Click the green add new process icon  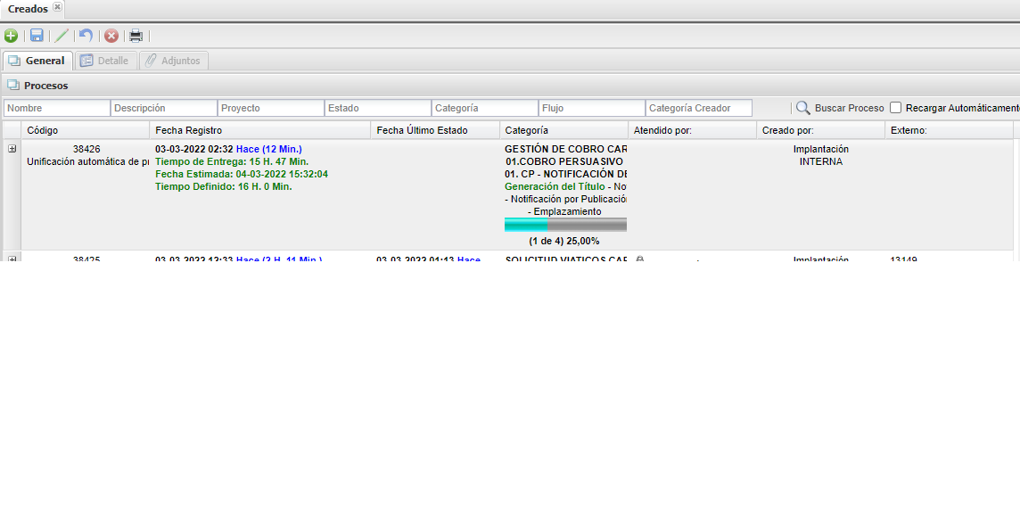11,36
